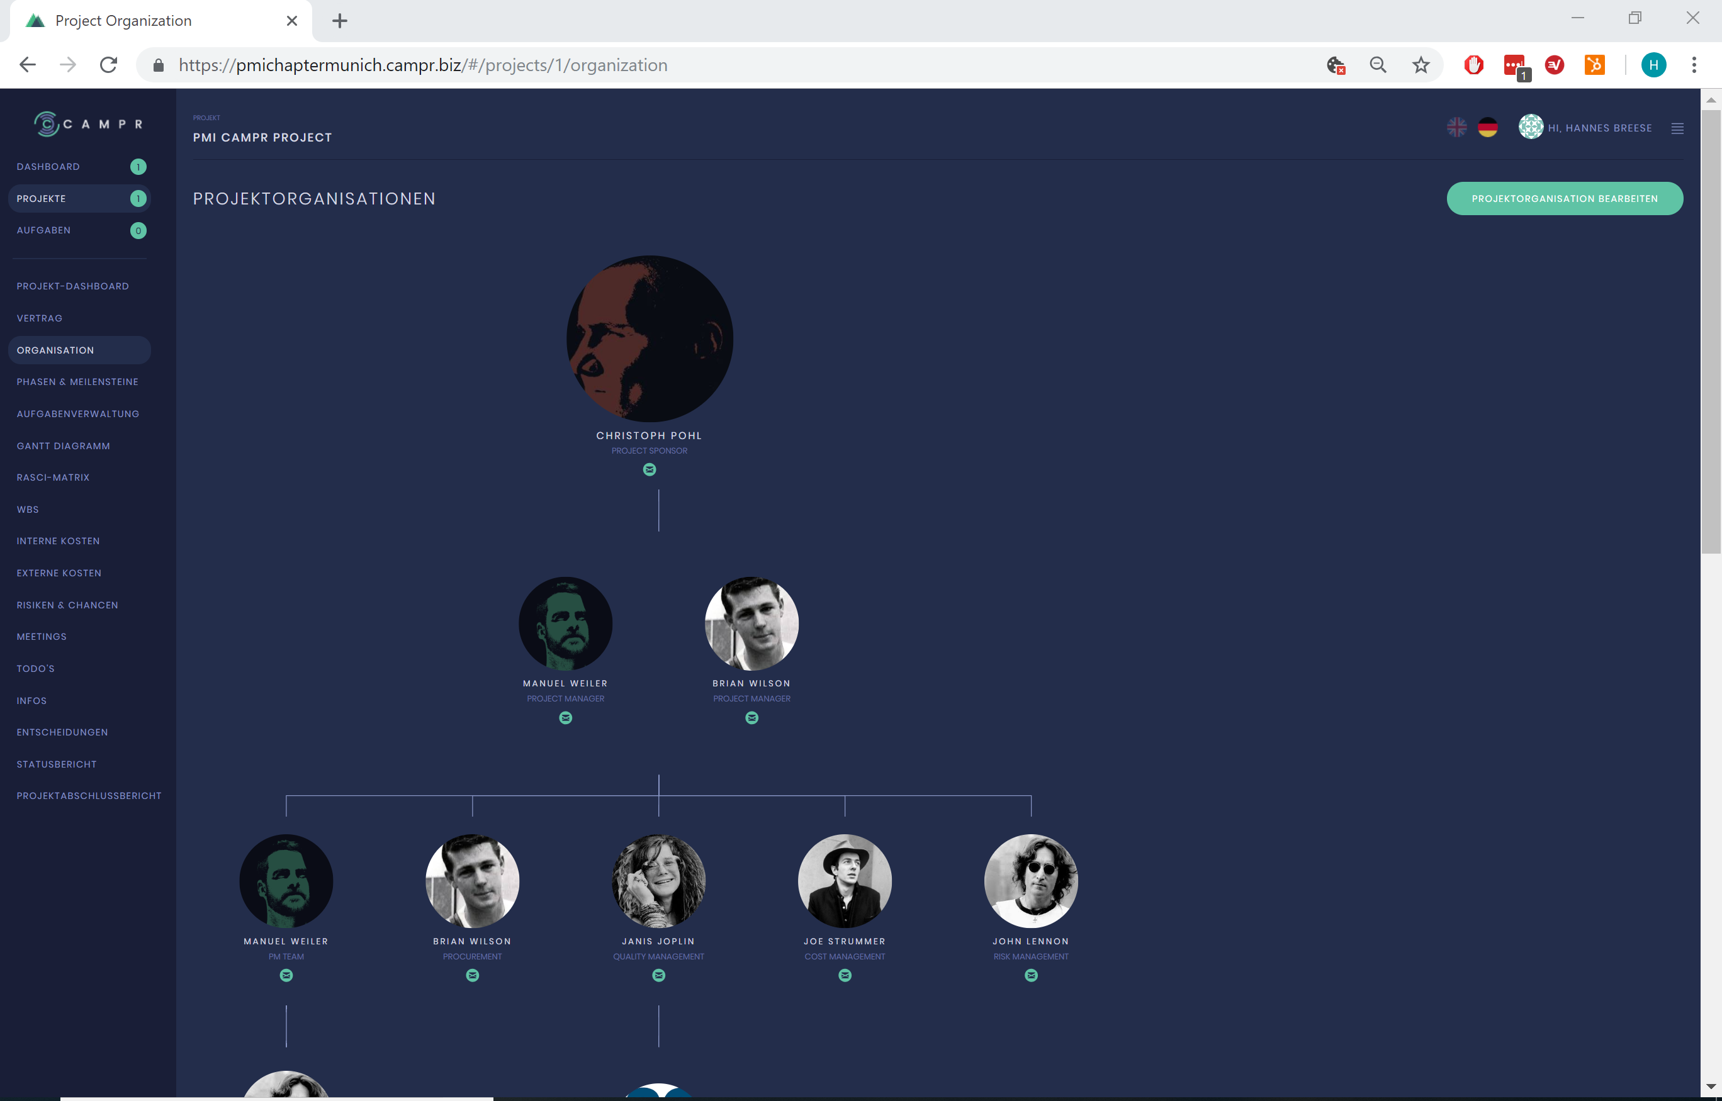
Task: Click Janis Joplin's photo
Action: 658,881
